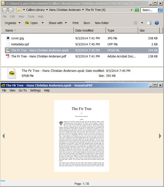The image size is (164, 187).
Task: Click the Print button in Explorer toolbar
Action: pyautogui.click(x=75, y=23)
